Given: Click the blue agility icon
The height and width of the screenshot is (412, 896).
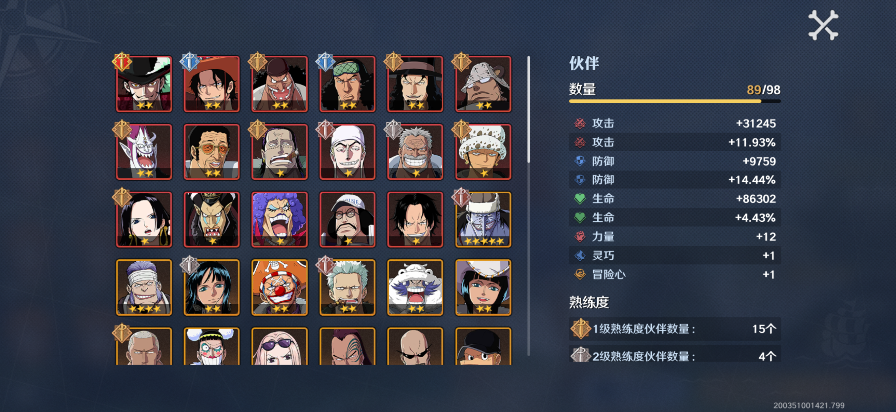Looking at the screenshot, I should (580, 256).
